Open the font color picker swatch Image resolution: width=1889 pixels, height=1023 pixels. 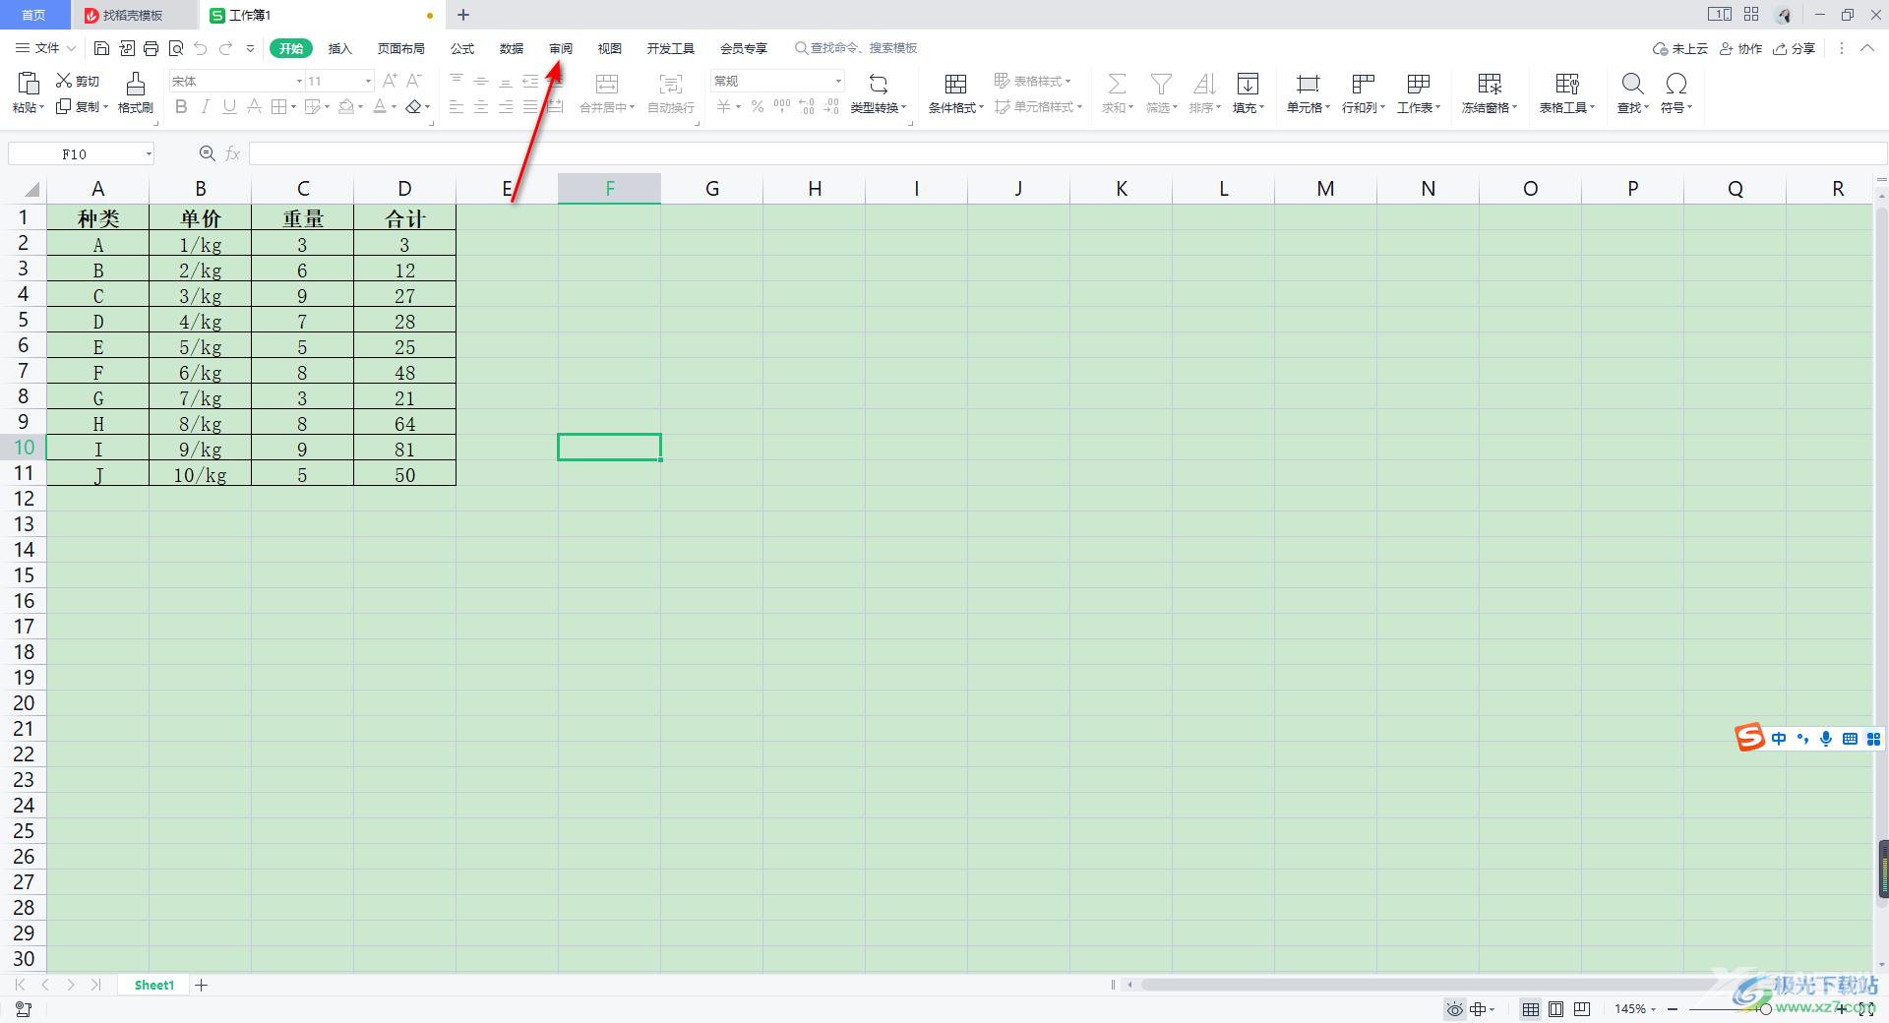(380, 106)
